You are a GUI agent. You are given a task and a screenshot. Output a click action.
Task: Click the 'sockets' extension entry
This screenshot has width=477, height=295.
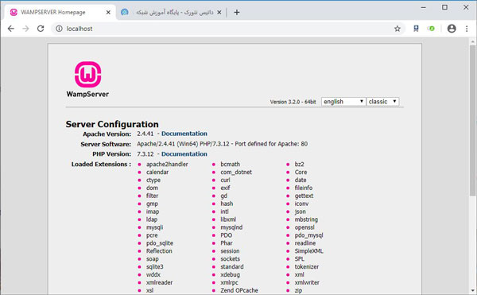click(231, 258)
